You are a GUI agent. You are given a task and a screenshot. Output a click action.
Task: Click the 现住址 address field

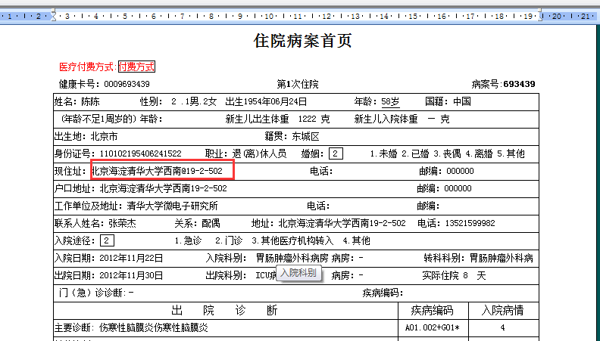[162, 170]
